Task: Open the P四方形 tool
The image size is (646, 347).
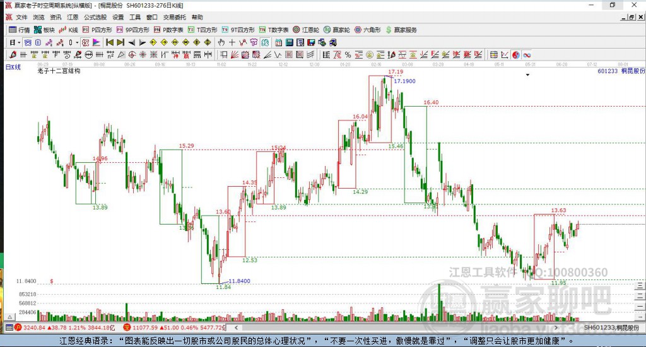Action: [x=97, y=30]
